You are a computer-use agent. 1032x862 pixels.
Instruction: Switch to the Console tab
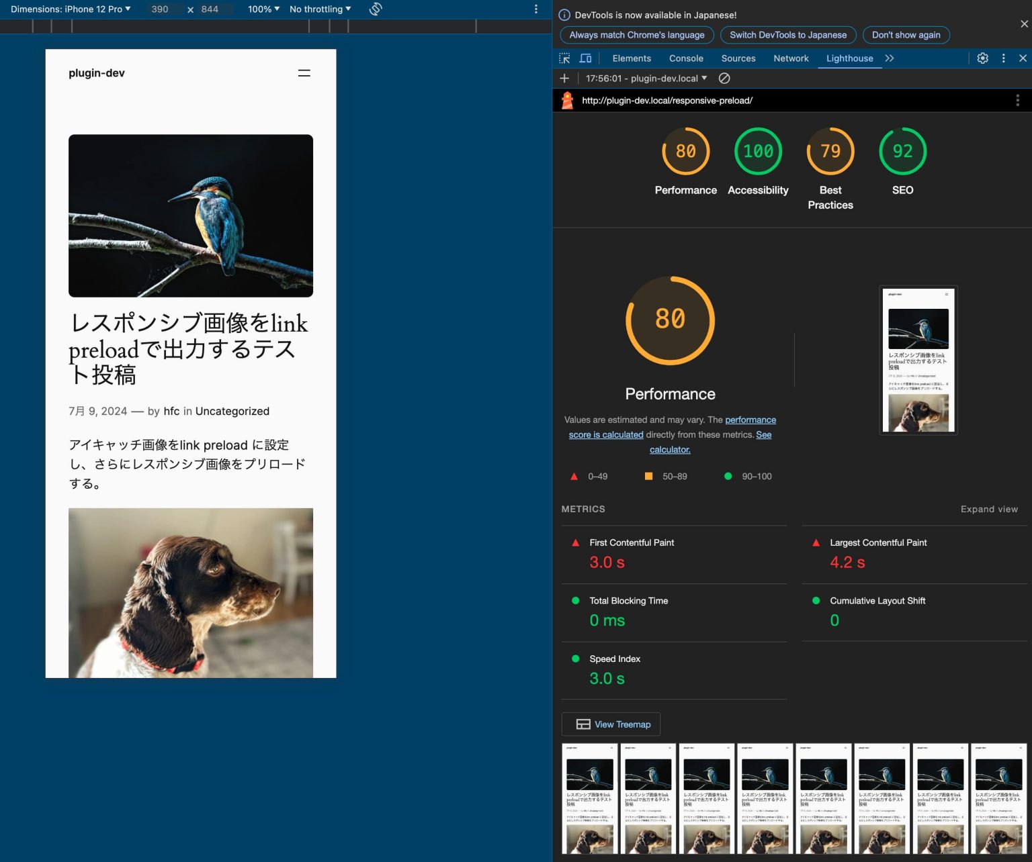pyautogui.click(x=685, y=58)
